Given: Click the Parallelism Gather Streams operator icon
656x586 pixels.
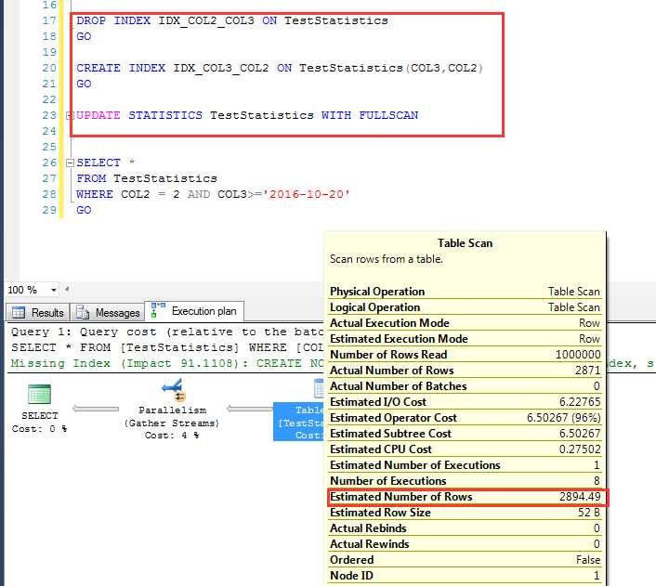Looking at the screenshot, I should (x=175, y=390).
